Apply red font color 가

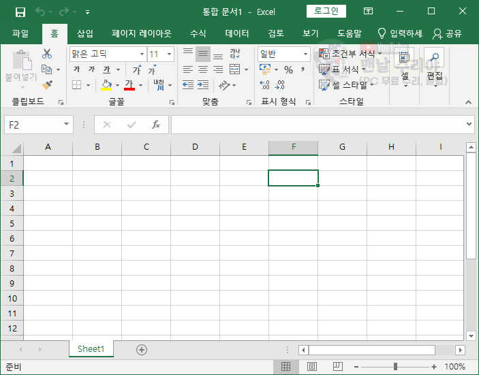click(x=129, y=85)
